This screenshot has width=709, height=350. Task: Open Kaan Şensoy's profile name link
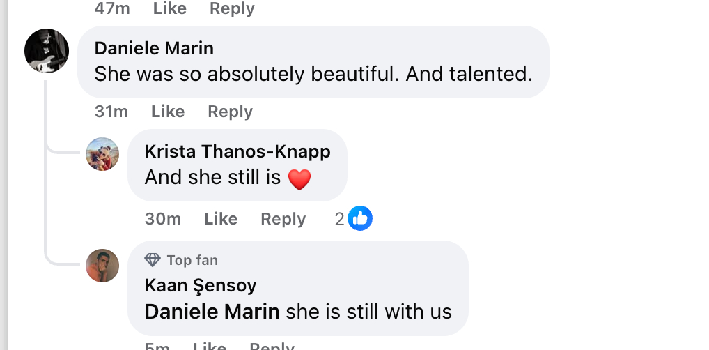[201, 285]
